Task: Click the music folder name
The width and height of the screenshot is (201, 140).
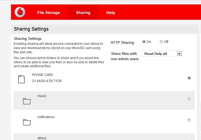Action: [42, 96]
